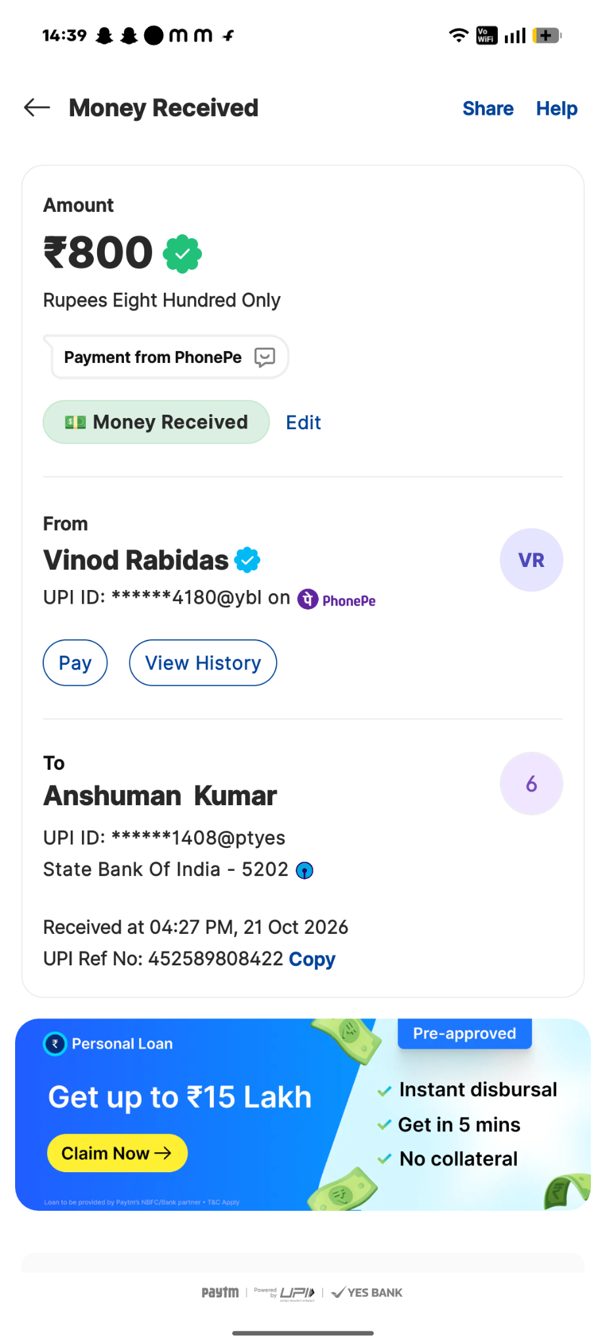Screen dimensions: 606x1344
Task: Tap the avatar circle showing 6
Action: coord(531,784)
